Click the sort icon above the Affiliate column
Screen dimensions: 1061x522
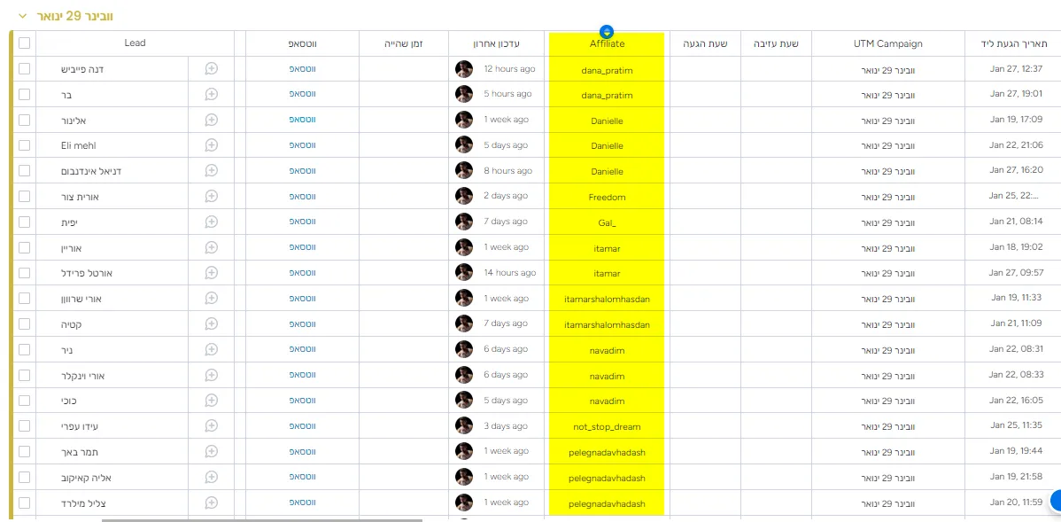[607, 32]
